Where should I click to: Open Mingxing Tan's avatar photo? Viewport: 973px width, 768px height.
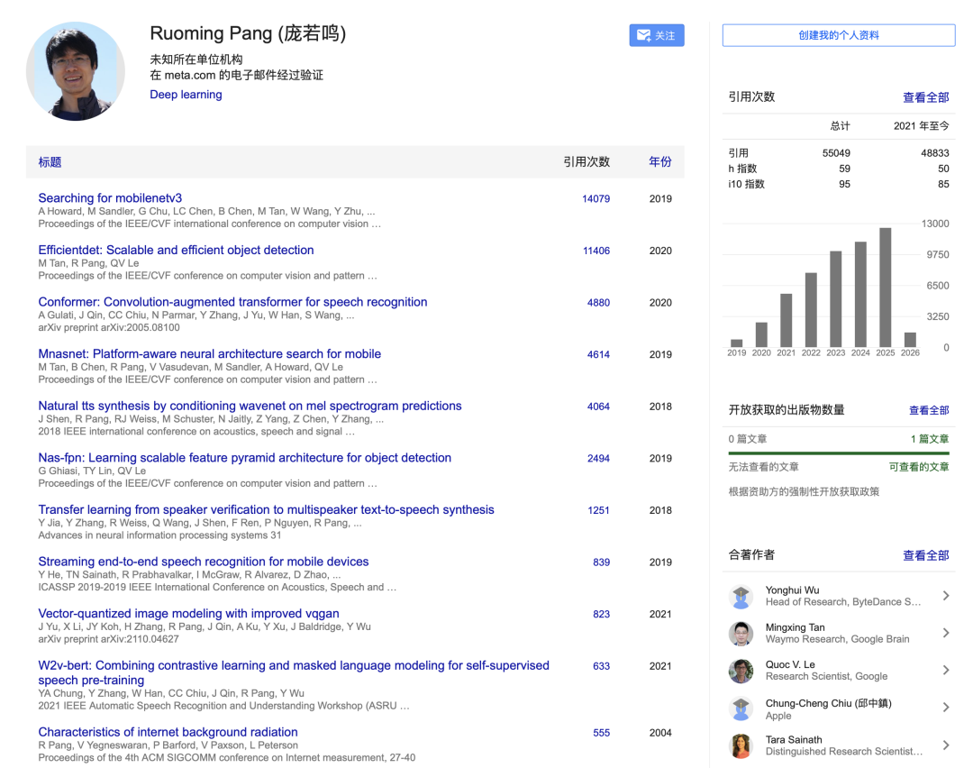(741, 634)
